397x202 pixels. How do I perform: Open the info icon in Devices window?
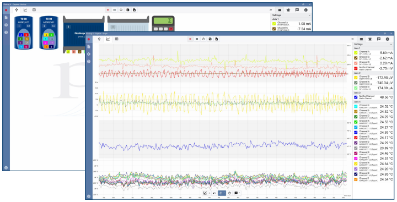click(305, 10)
